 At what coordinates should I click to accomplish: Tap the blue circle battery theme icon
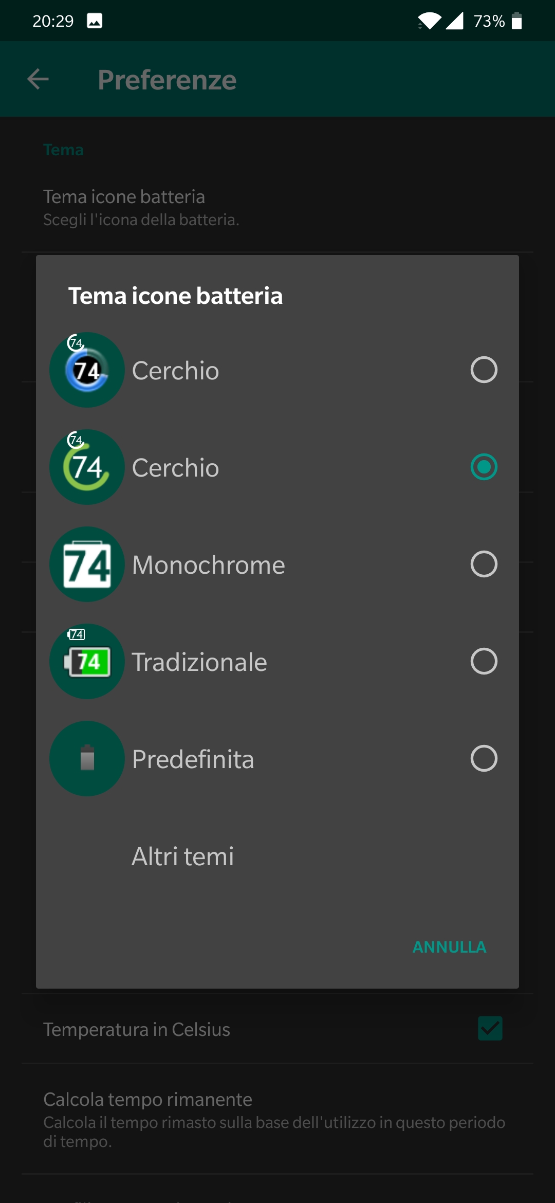click(87, 370)
